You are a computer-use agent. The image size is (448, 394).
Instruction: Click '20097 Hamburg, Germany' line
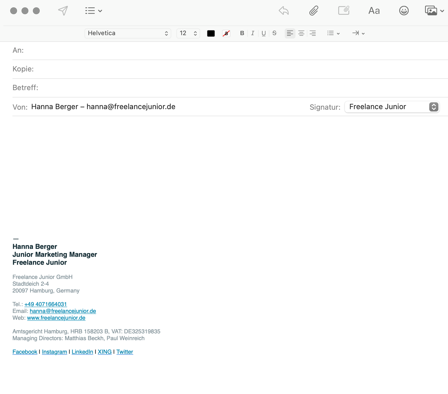46,291
